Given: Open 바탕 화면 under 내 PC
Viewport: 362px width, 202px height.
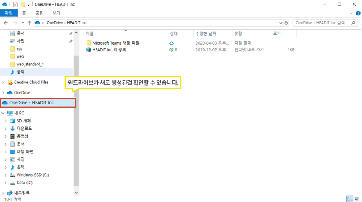Looking at the screenshot, I should coord(25,152).
